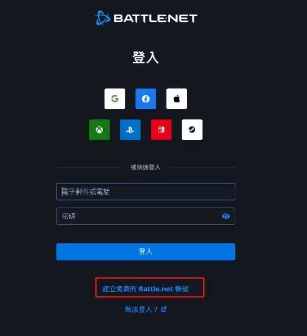The height and width of the screenshot is (336, 307).
Task: Submit with the blue 登入 button
Action: (146, 252)
